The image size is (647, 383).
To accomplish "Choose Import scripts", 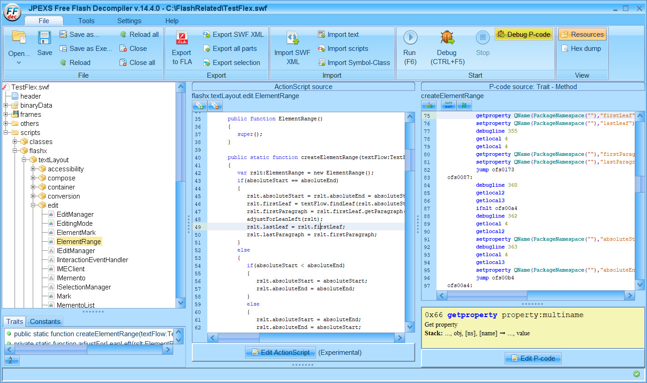I will 343,49.
